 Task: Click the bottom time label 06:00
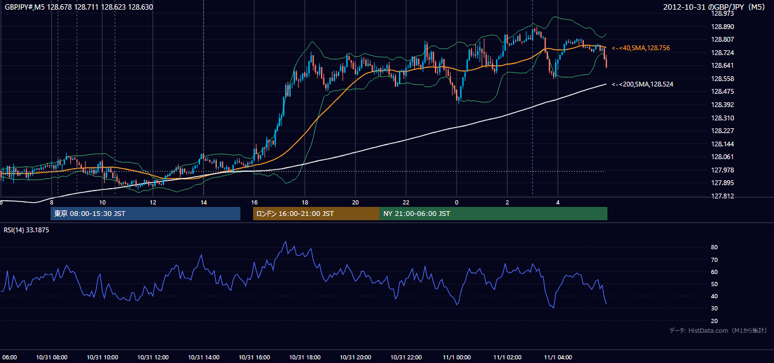[x=9, y=357]
